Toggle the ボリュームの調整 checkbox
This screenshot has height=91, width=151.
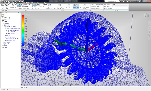point(5,37)
